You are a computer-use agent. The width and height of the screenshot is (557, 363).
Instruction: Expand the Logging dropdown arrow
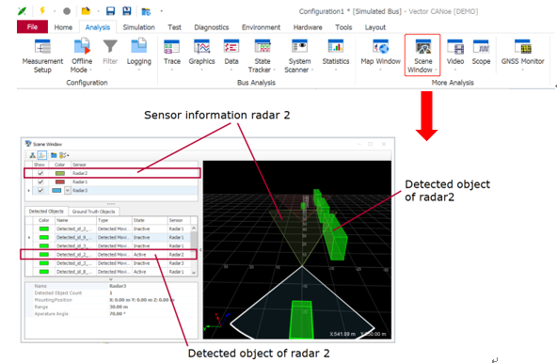pyautogui.click(x=139, y=70)
